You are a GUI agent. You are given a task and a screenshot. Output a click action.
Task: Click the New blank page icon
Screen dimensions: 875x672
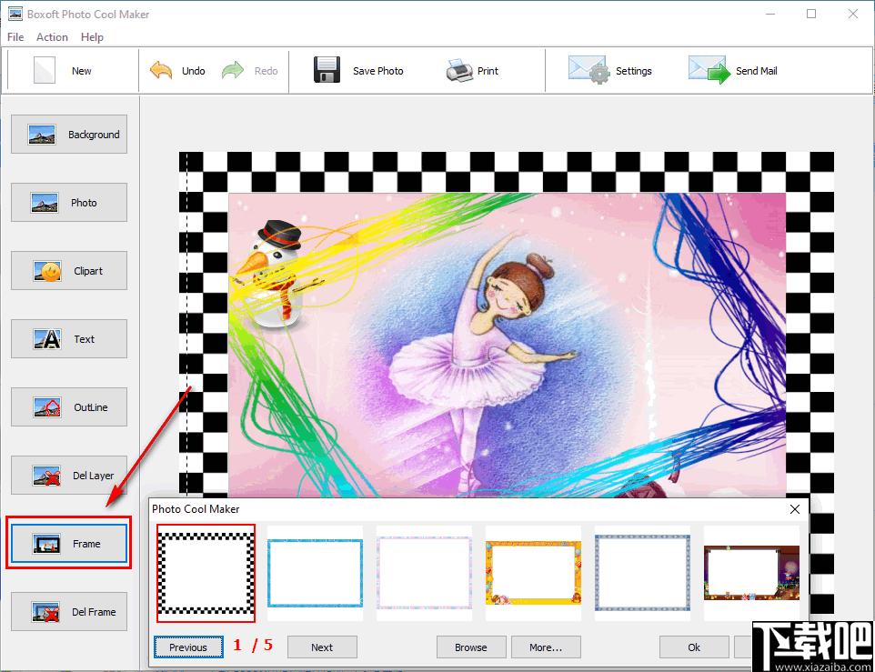point(45,70)
